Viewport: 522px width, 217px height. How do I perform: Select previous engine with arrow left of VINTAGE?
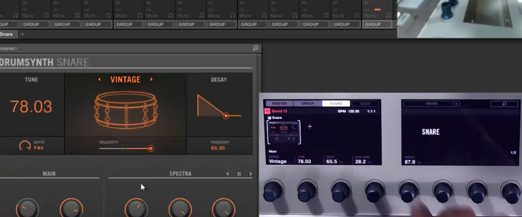[99, 79]
